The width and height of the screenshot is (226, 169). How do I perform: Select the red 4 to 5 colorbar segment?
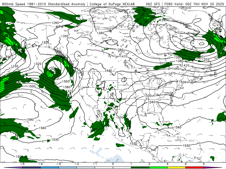click(x=195, y=168)
